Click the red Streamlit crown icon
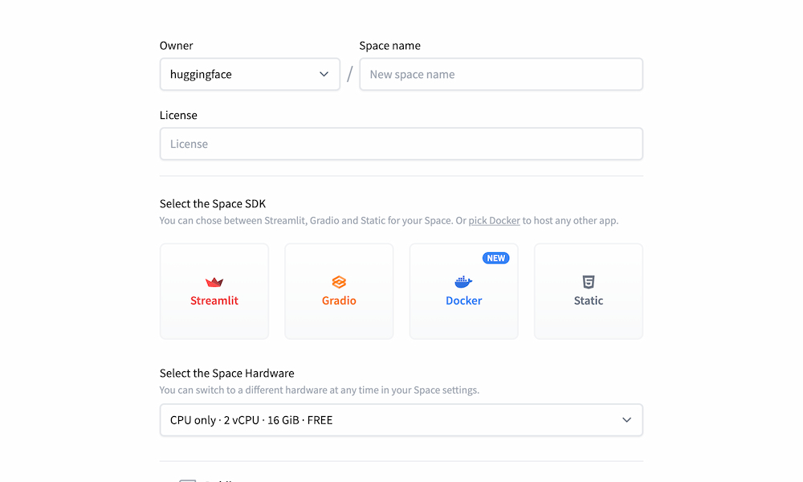Screen dimensions: 803x482 click(x=214, y=282)
